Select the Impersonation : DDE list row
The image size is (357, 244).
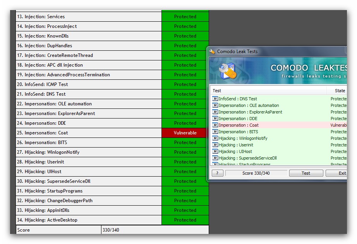(279, 119)
